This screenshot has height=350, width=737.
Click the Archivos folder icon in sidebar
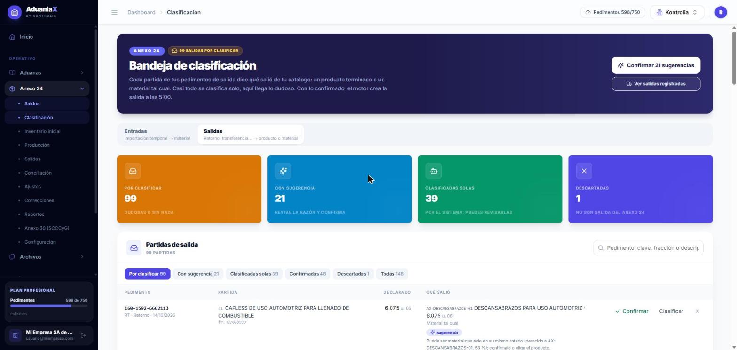coord(12,257)
